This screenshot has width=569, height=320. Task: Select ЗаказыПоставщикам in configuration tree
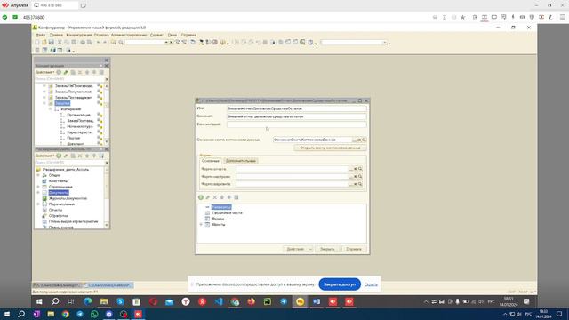point(73,98)
